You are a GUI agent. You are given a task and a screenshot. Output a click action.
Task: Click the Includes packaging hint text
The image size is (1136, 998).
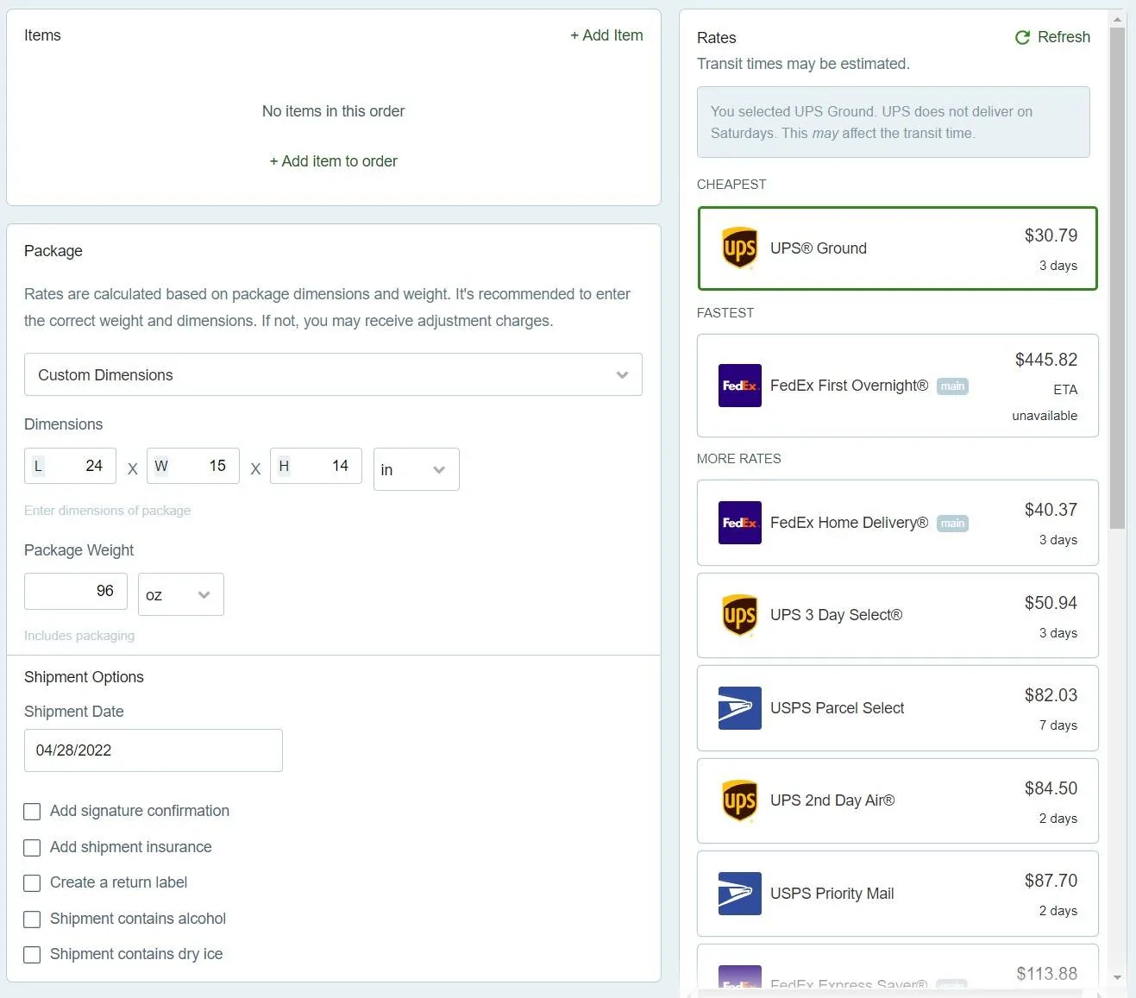click(79, 636)
